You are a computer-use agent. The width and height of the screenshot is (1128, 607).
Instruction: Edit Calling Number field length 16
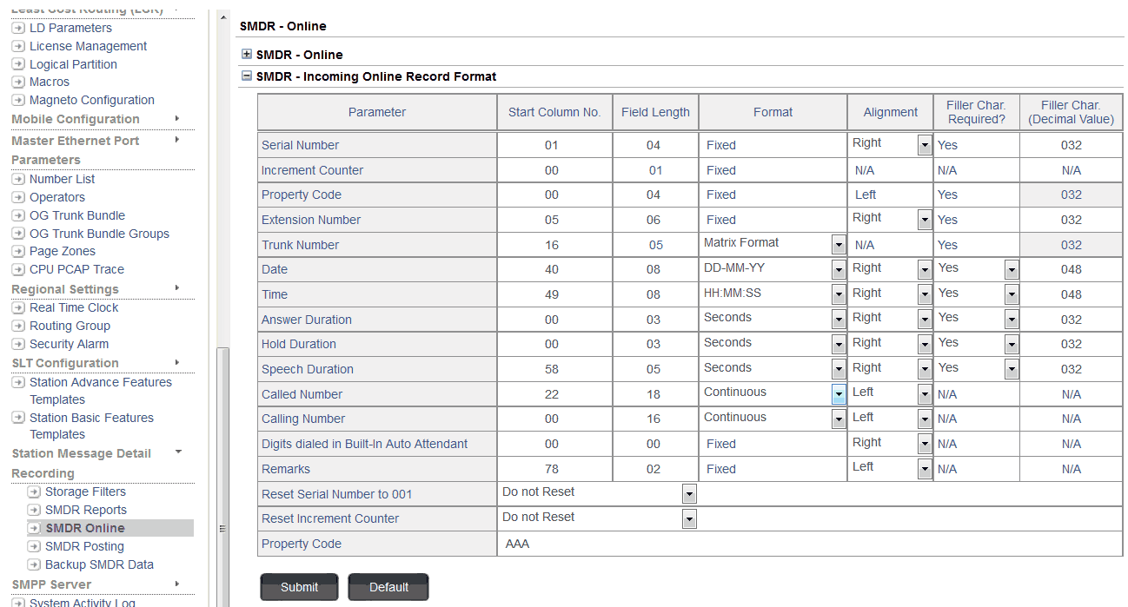pos(655,419)
